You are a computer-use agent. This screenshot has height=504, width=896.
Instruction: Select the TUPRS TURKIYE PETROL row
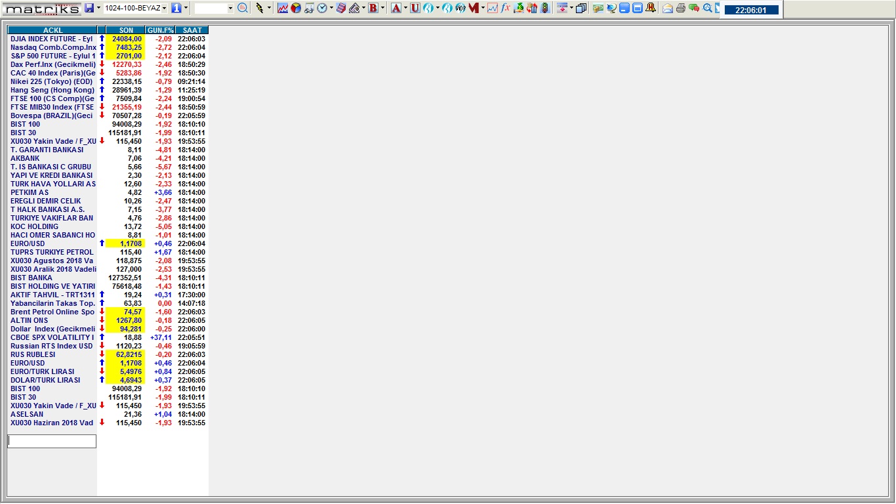(108, 252)
